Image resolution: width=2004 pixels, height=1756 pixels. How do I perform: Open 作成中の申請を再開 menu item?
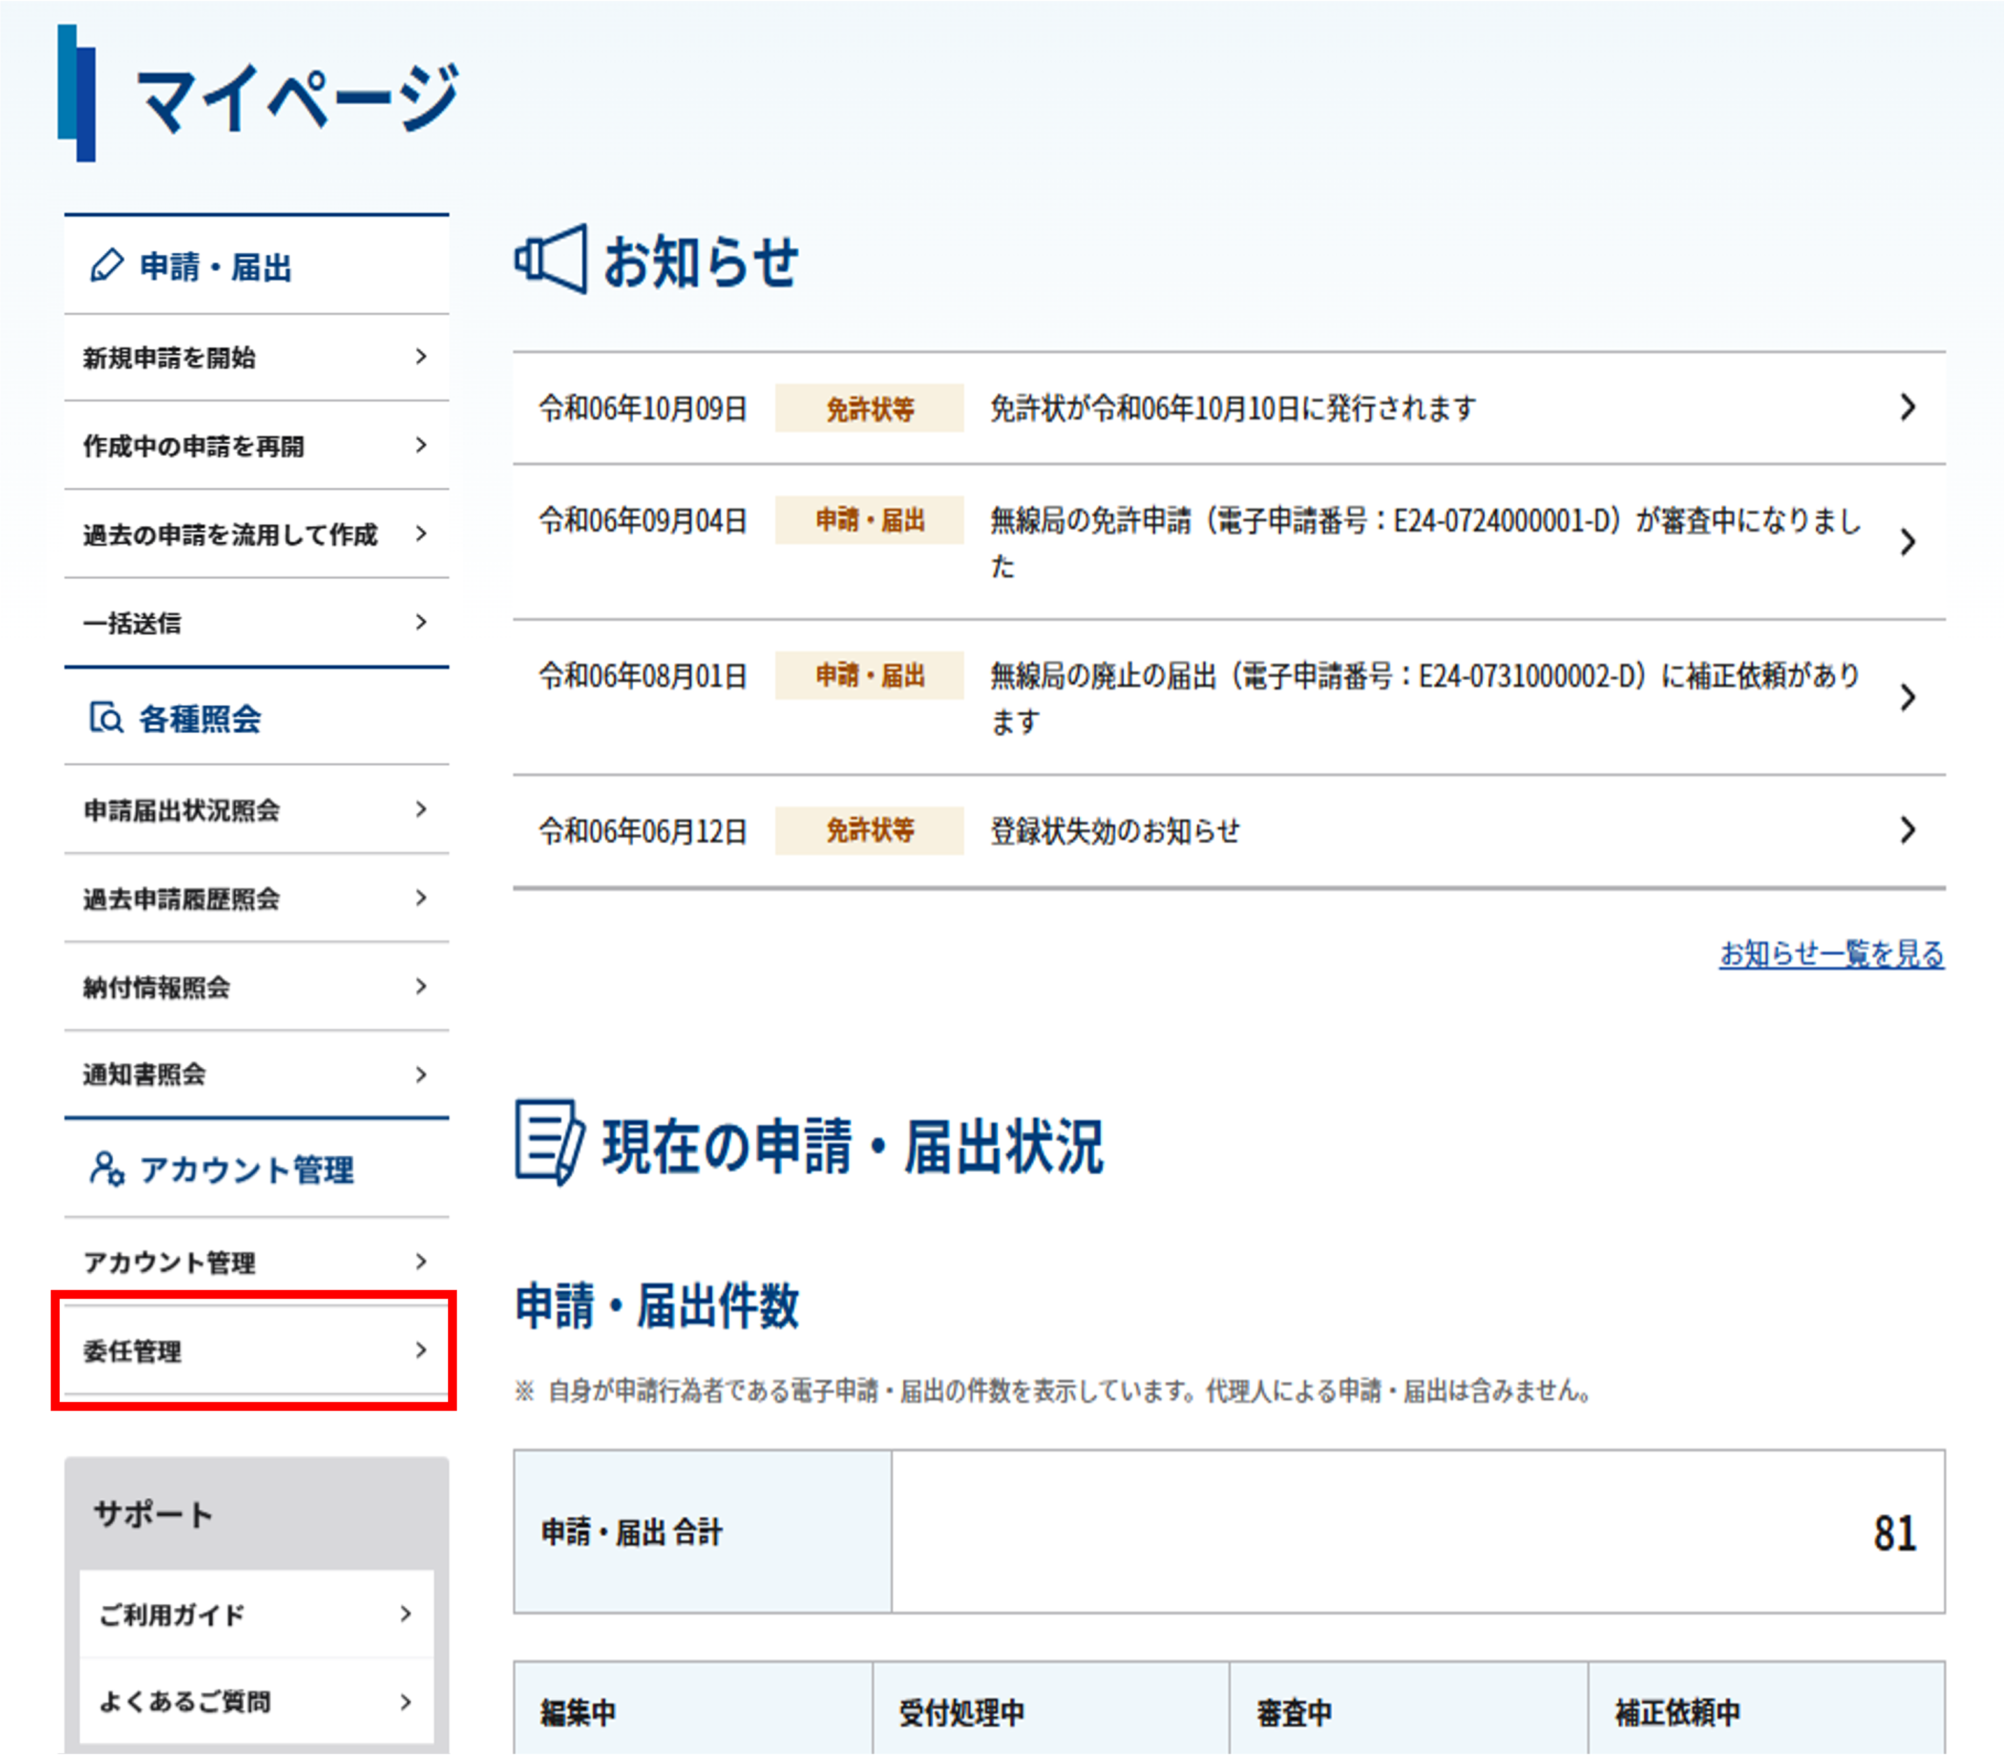click(x=257, y=446)
